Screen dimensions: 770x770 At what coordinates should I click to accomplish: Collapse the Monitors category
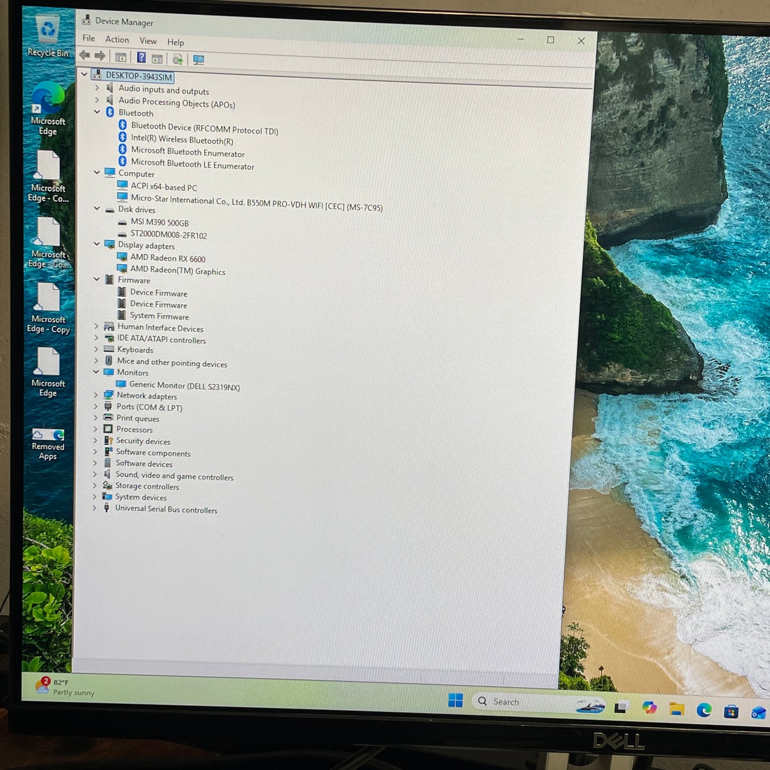click(96, 371)
